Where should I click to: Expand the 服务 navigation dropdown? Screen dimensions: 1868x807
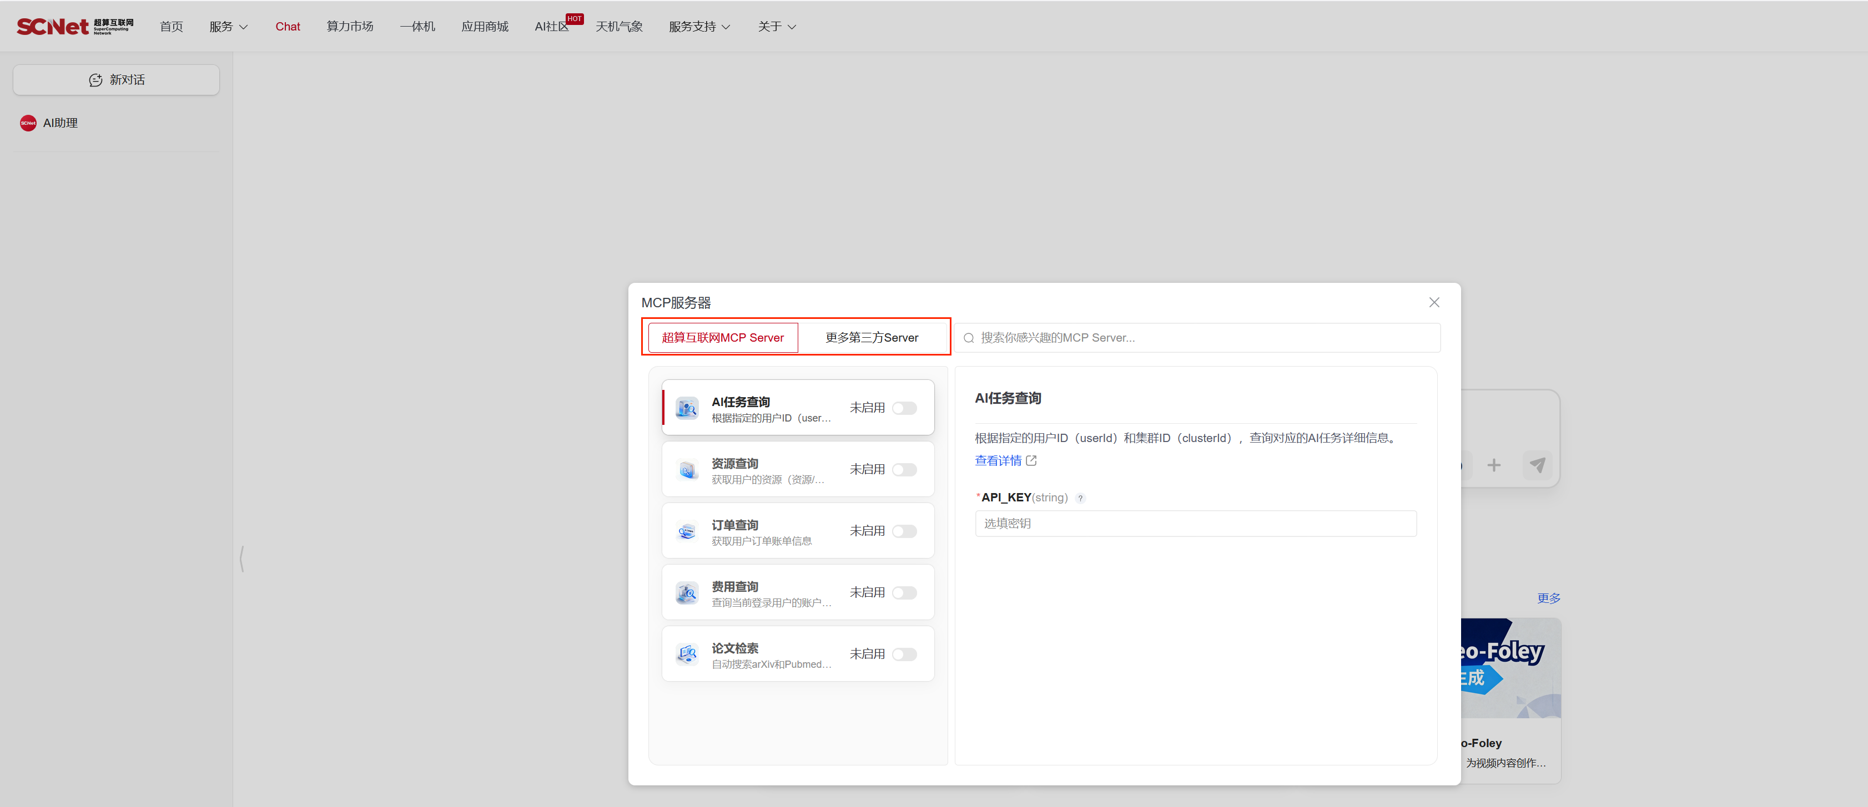(228, 26)
